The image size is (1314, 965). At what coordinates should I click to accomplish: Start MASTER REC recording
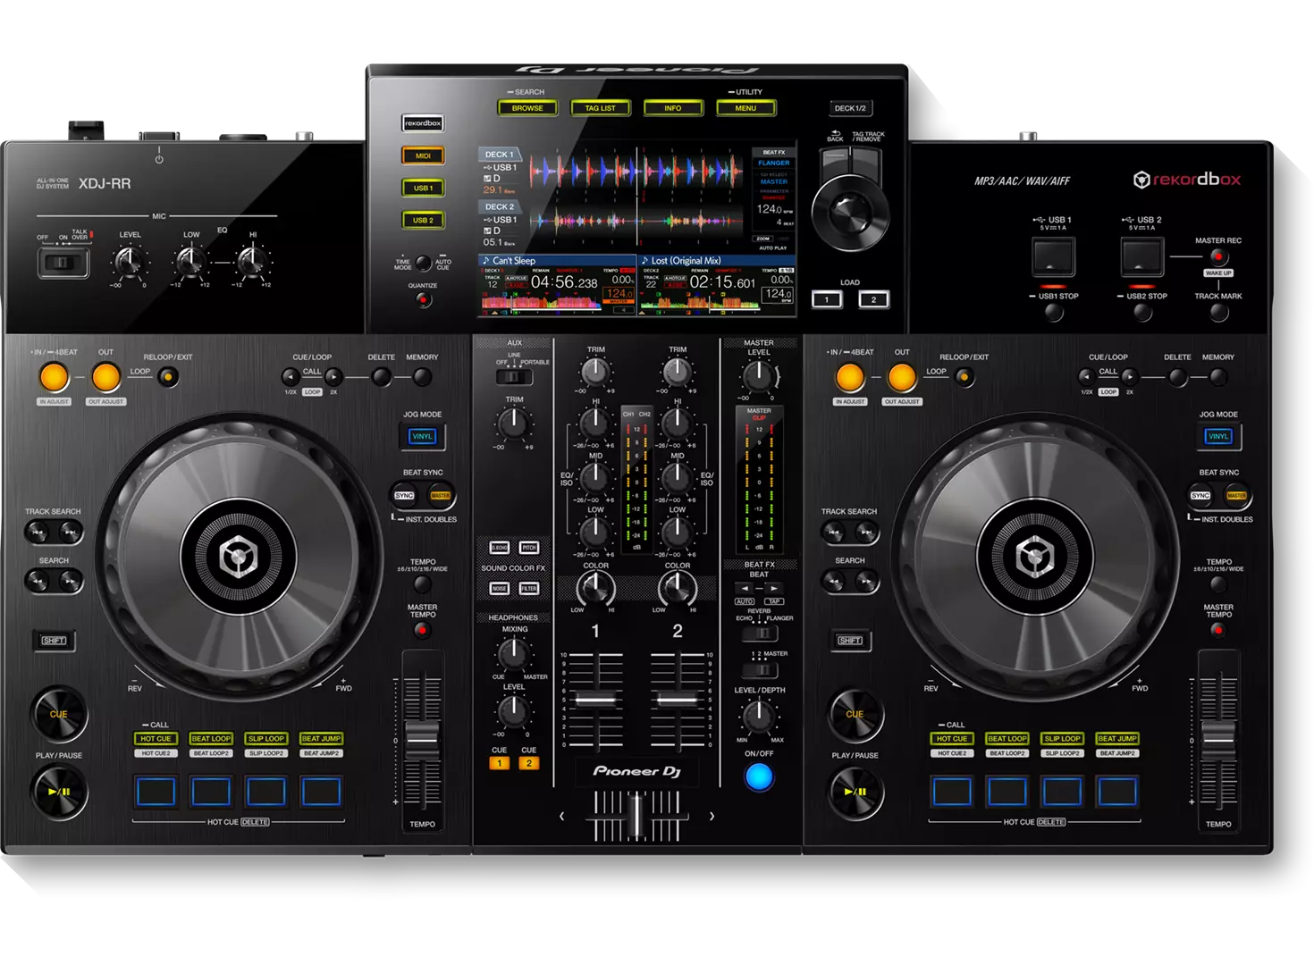[1217, 256]
